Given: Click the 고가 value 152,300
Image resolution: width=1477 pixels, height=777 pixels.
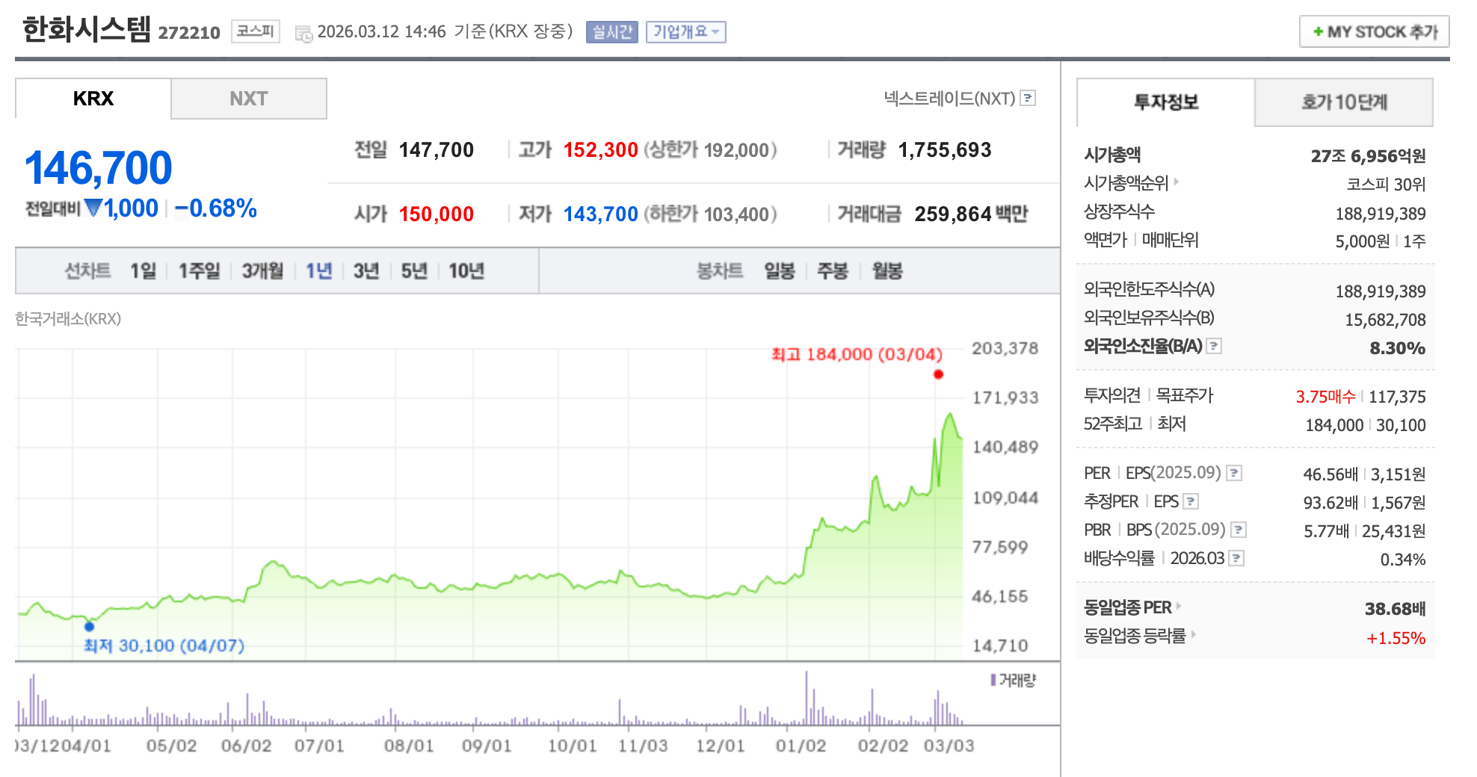Looking at the screenshot, I should click(x=601, y=150).
